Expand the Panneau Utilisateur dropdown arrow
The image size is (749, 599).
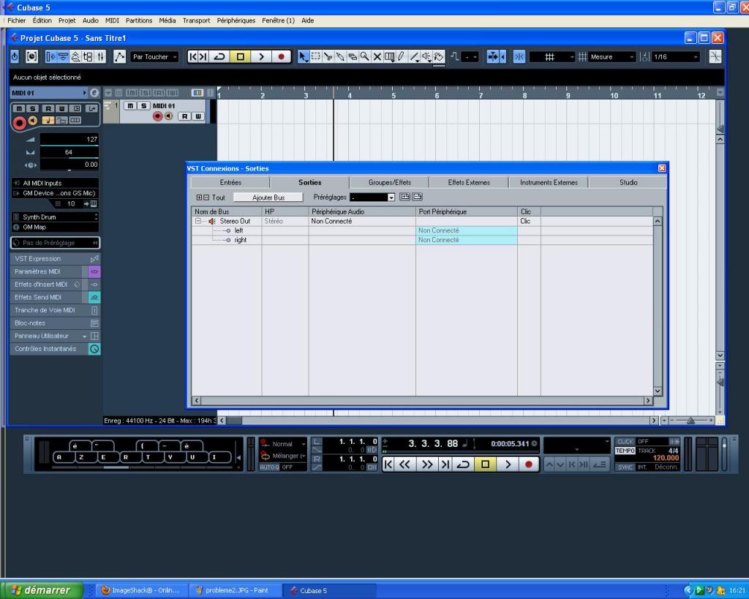click(84, 336)
